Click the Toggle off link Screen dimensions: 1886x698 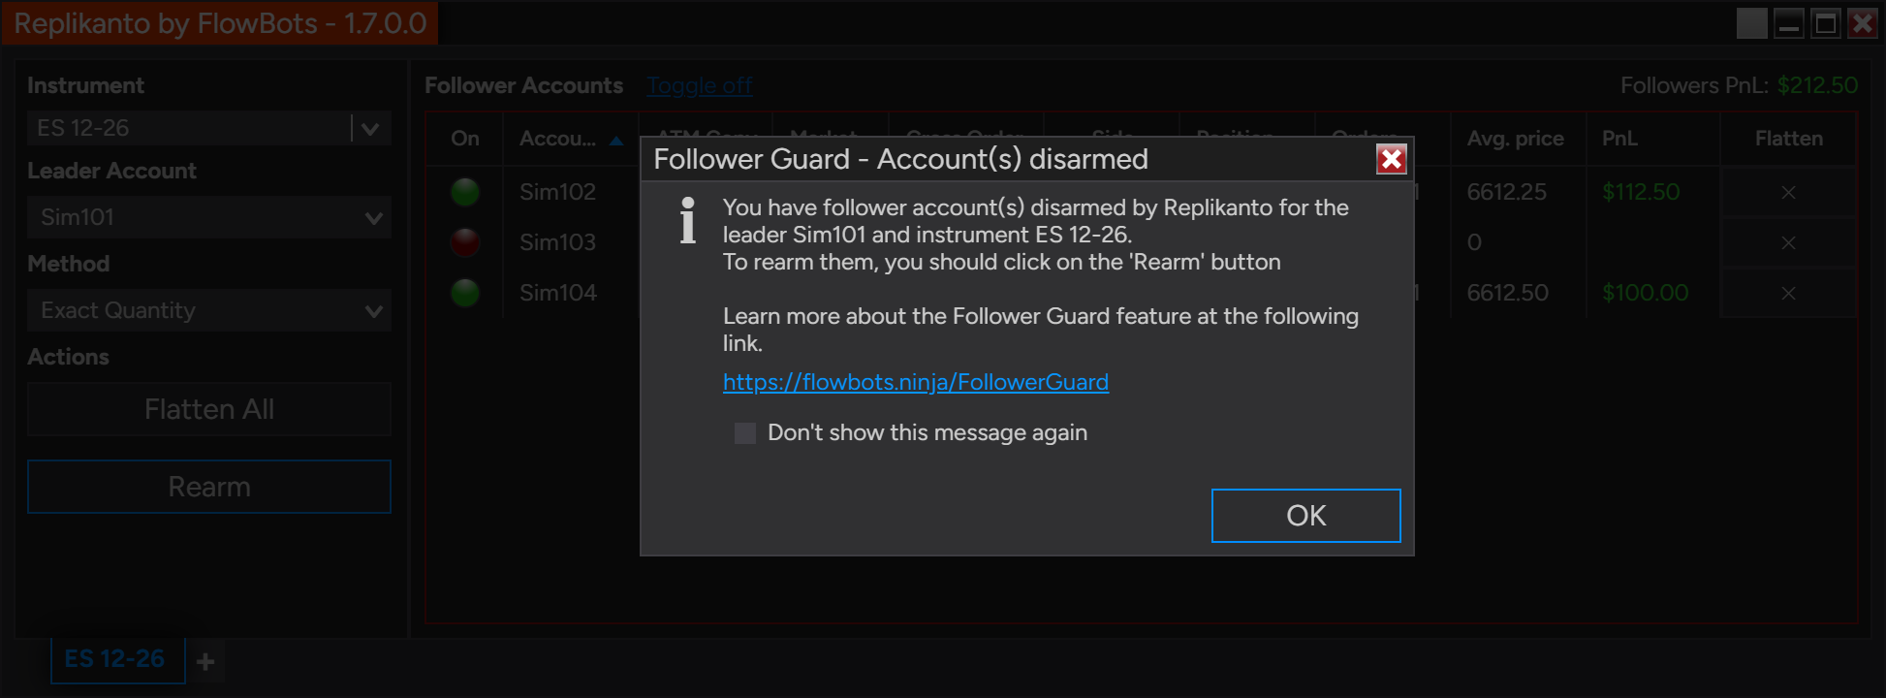coord(700,85)
